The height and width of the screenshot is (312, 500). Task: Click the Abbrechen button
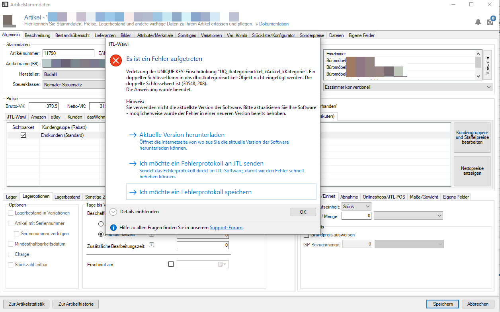click(x=478, y=304)
